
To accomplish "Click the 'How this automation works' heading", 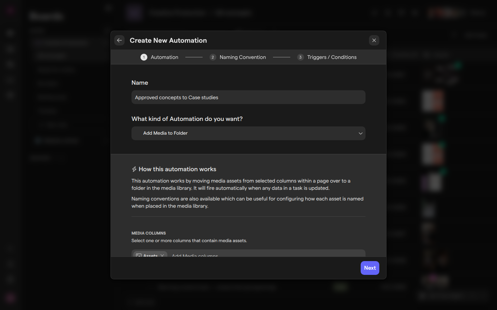I will pyautogui.click(x=177, y=169).
